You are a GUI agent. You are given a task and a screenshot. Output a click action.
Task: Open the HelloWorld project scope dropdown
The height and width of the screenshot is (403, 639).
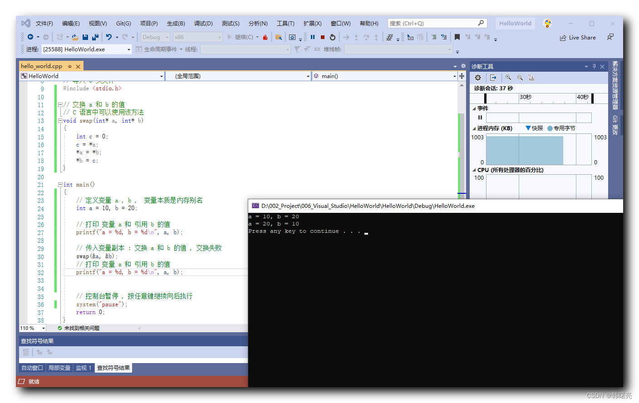(x=92, y=76)
